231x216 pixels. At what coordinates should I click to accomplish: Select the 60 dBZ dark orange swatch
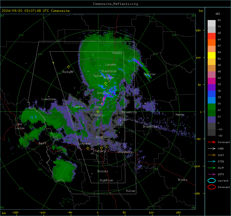click(x=211, y=42)
